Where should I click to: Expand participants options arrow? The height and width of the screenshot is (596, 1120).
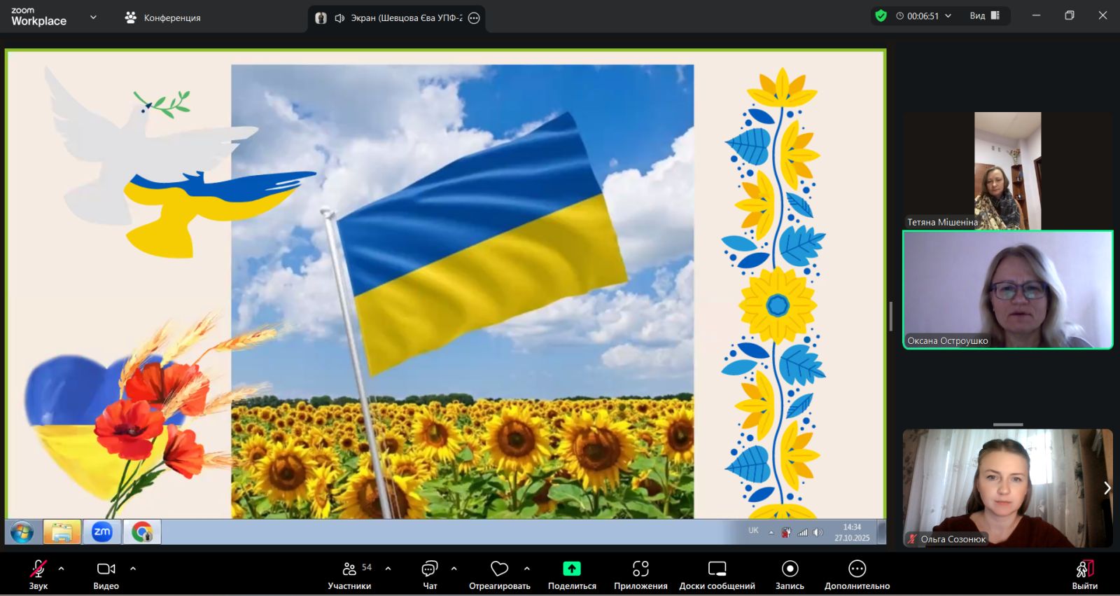click(x=388, y=569)
